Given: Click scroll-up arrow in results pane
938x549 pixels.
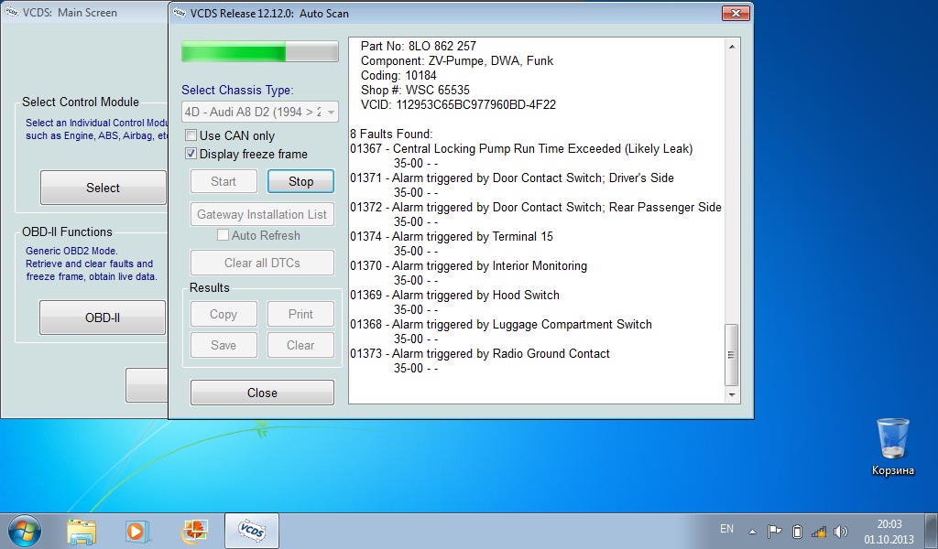Looking at the screenshot, I should (x=731, y=47).
